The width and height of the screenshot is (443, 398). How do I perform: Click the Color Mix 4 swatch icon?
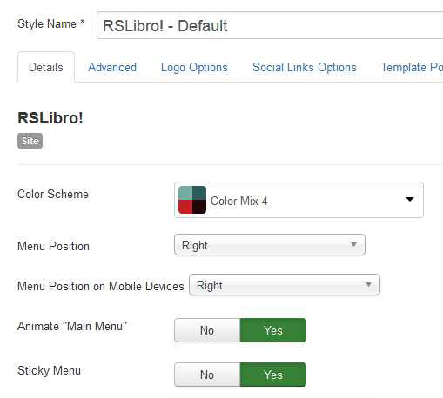tap(192, 200)
